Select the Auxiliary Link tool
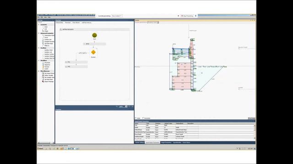The height and width of the screenshot is (164, 293). click(48, 52)
